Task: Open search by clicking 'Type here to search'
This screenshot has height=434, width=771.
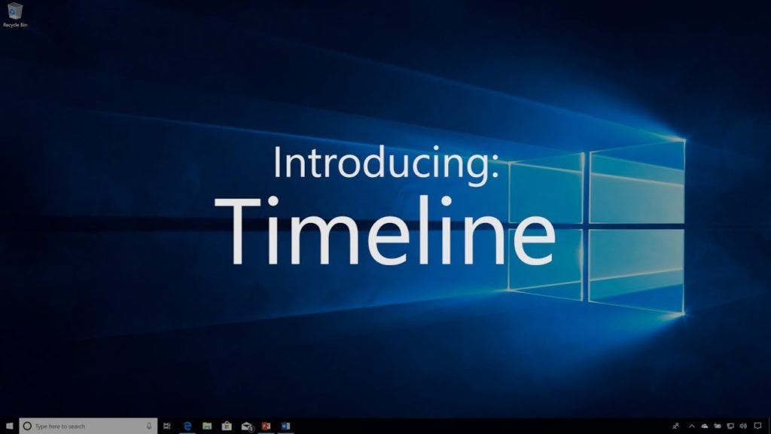Action: coord(60,426)
